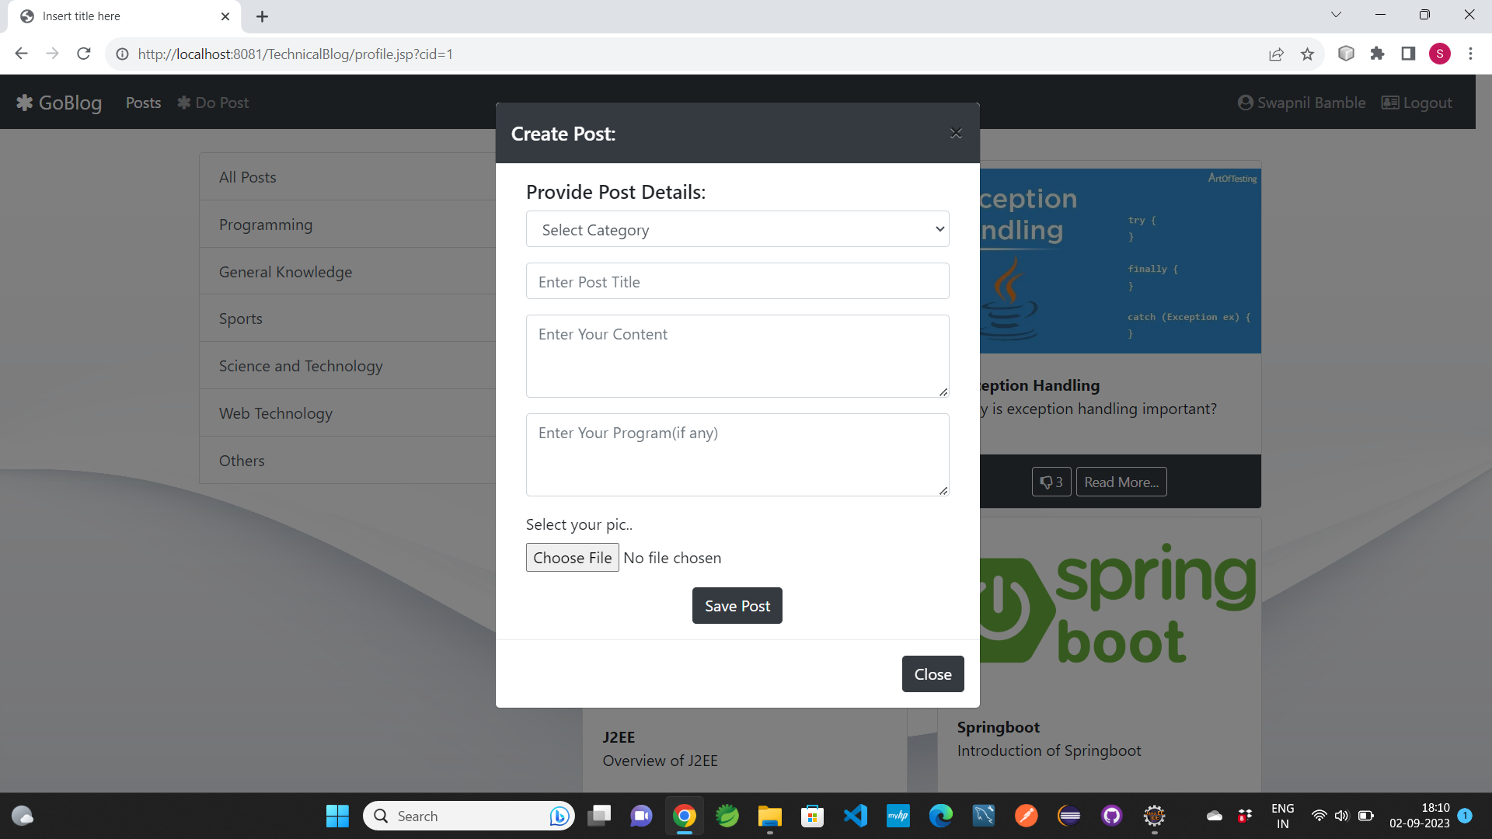Bookmark the page with the star icon
The width and height of the screenshot is (1492, 839).
click(1307, 54)
